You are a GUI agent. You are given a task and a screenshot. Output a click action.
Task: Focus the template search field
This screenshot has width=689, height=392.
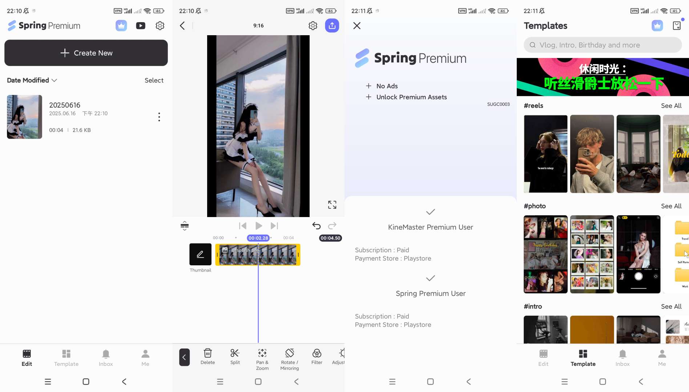pyautogui.click(x=603, y=45)
